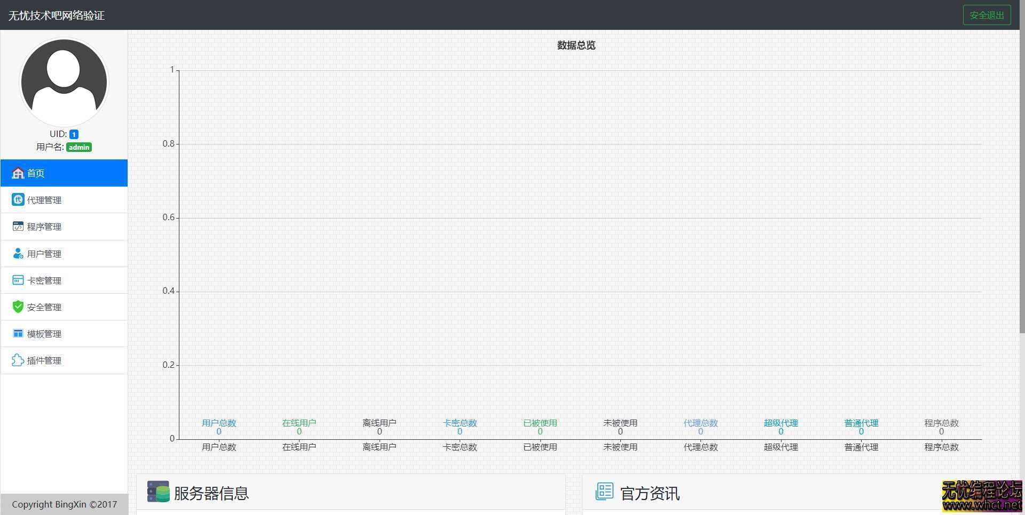Image resolution: width=1025 pixels, height=515 pixels.
Task: Click the 插件管理 puzzle-piece icon
Action: [18, 360]
